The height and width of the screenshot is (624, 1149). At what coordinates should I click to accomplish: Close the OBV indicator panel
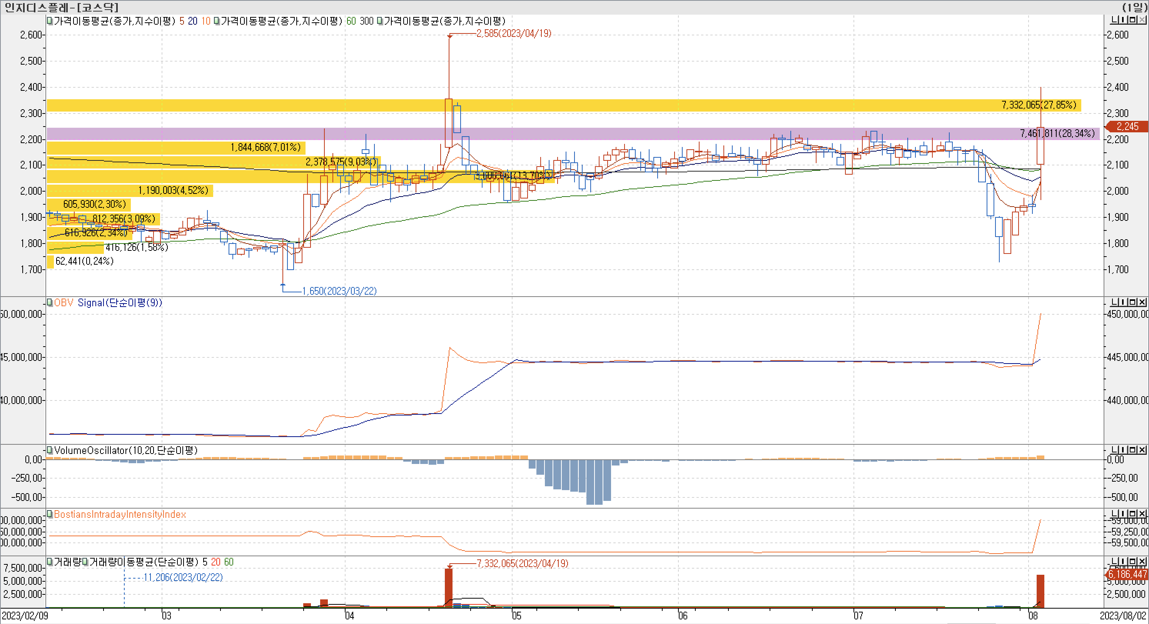tap(1142, 302)
